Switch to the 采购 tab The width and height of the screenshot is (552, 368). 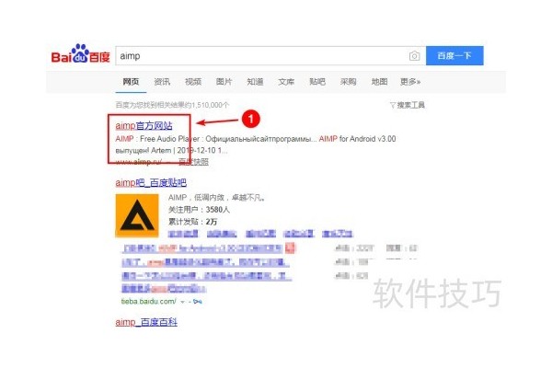[x=348, y=82]
